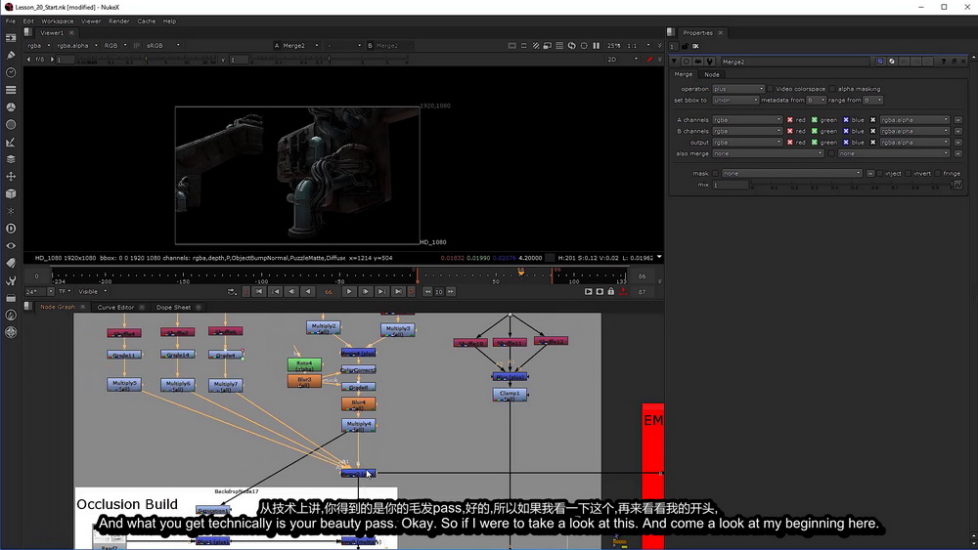Open the Time nodes clock icon
The height and width of the screenshot is (550, 978).
click(11, 72)
